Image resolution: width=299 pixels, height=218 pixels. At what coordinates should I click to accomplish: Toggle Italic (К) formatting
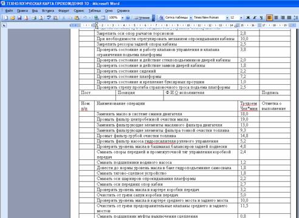pyautogui.click(x=255, y=18)
